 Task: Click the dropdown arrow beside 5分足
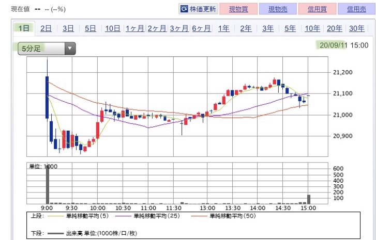coord(70,49)
